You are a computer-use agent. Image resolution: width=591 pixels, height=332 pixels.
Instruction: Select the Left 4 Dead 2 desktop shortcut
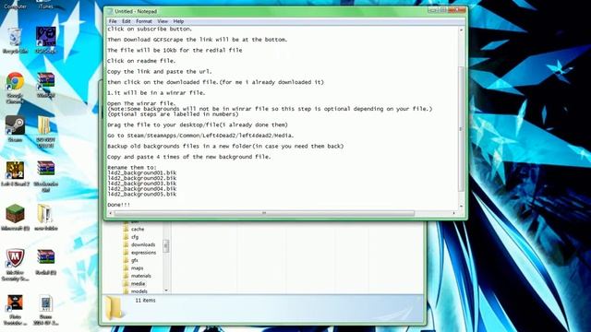click(x=15, y=173)
